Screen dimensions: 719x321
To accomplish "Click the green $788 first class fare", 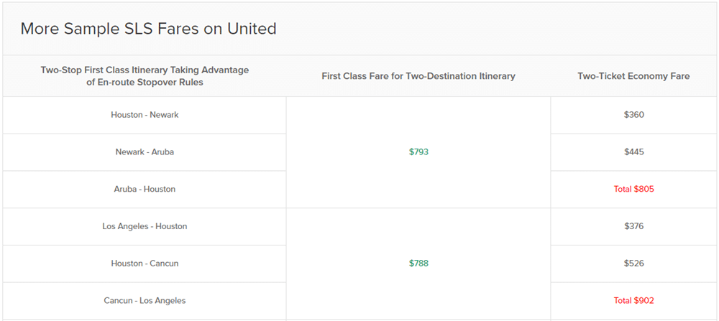I will (x=418, y=264).
